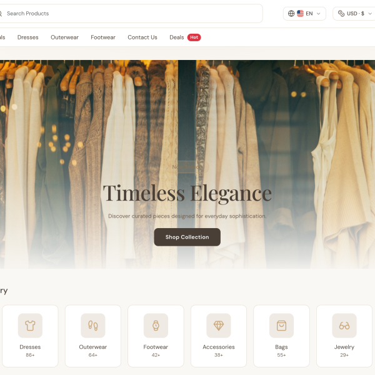
Task: Click the gem icon for Accessories
Action: pos(219,326)
